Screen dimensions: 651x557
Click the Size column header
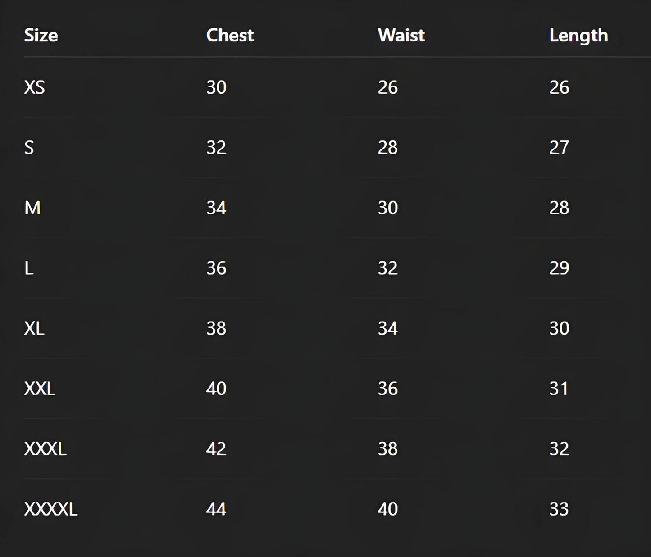[x=41, y=35]
